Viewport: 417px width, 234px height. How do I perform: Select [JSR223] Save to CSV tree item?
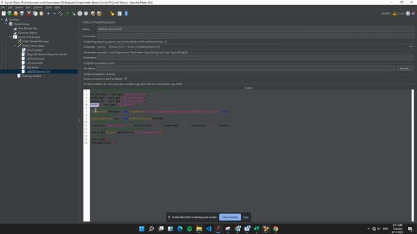pos(38,71)
